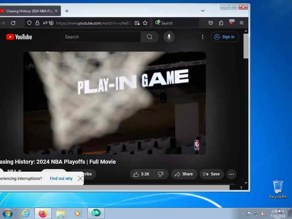
Task: Click the Firefox toolbar Search box
Action: (176, 23)
